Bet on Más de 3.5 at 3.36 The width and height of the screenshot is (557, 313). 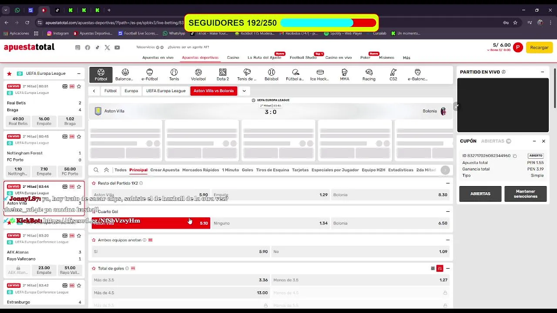coord(181,280)
